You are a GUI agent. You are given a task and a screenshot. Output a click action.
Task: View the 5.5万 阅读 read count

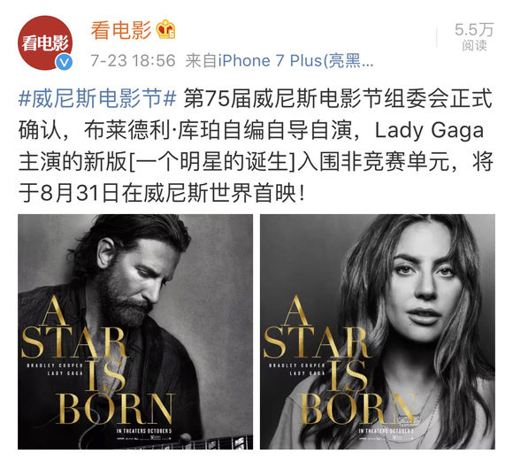click(x=474, y=37)
